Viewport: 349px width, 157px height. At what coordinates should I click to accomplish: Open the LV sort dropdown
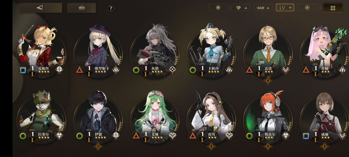[285, 8]
